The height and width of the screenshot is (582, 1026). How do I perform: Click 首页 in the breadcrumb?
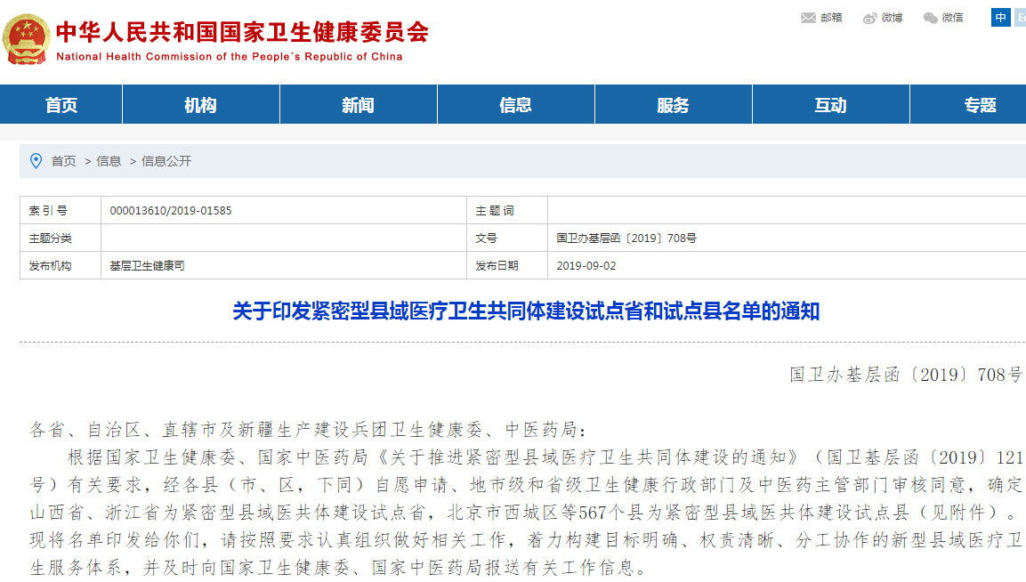(63, 161)
